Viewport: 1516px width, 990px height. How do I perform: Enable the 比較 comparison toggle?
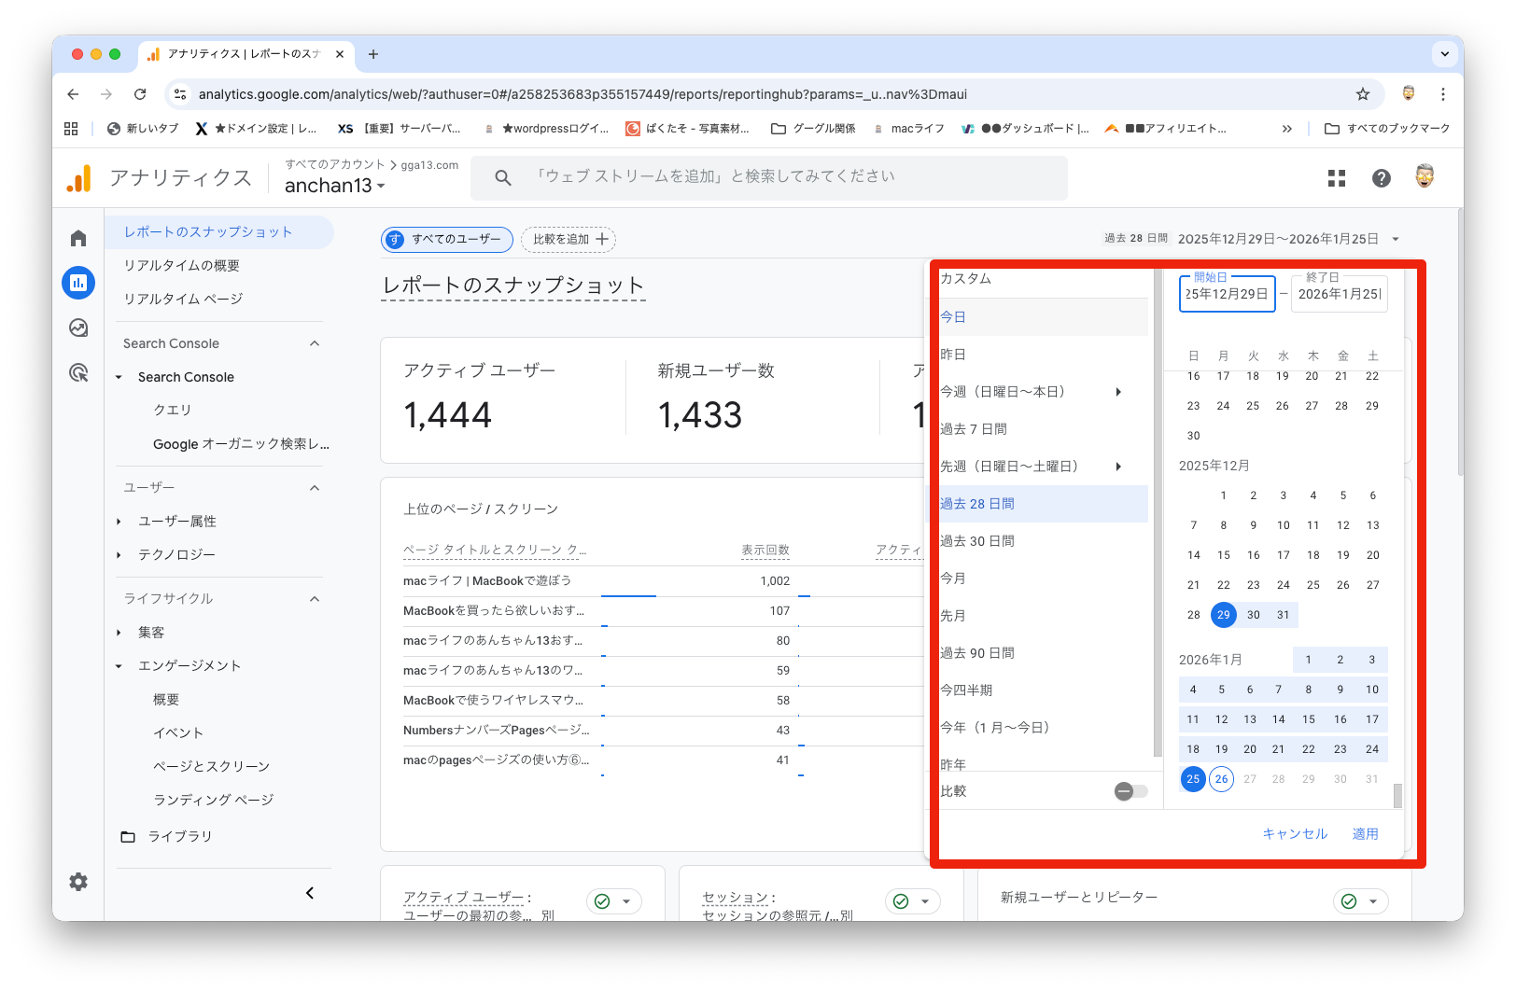coord(1130,791)
